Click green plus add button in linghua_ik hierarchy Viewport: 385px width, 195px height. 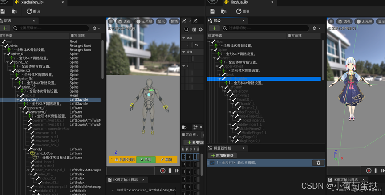215,28
